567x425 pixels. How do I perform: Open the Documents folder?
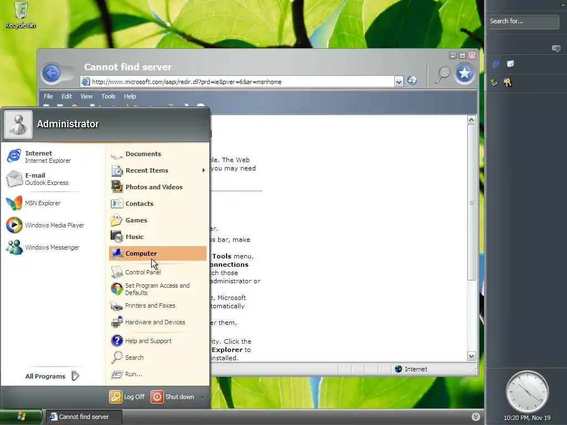158,154
